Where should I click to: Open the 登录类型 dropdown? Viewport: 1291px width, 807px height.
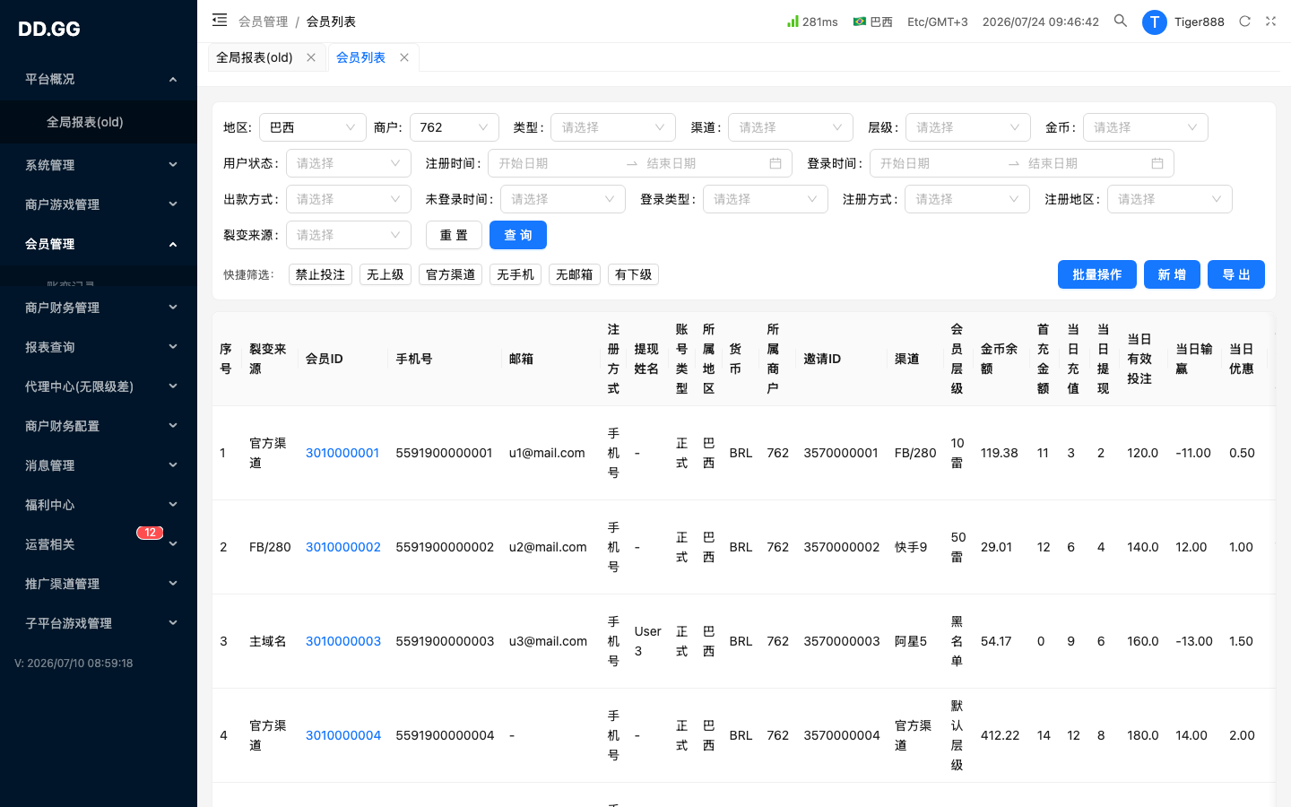click(766, 199)
